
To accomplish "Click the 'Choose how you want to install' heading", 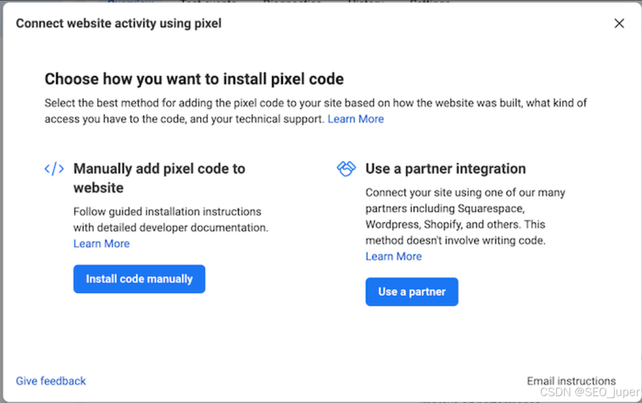I will (194, 79).
